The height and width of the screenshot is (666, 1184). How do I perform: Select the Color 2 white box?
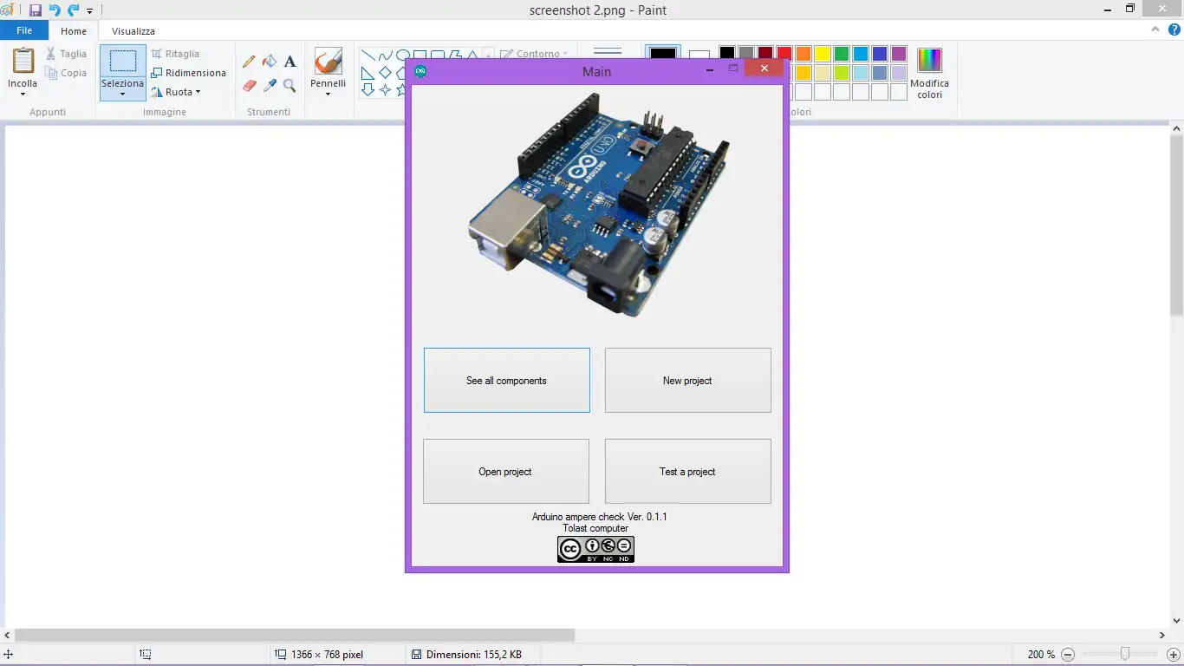(699, 55)
